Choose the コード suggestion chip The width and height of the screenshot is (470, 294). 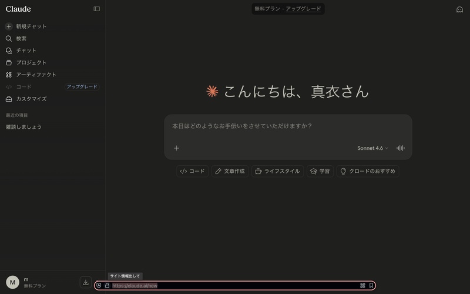[192, 171]
